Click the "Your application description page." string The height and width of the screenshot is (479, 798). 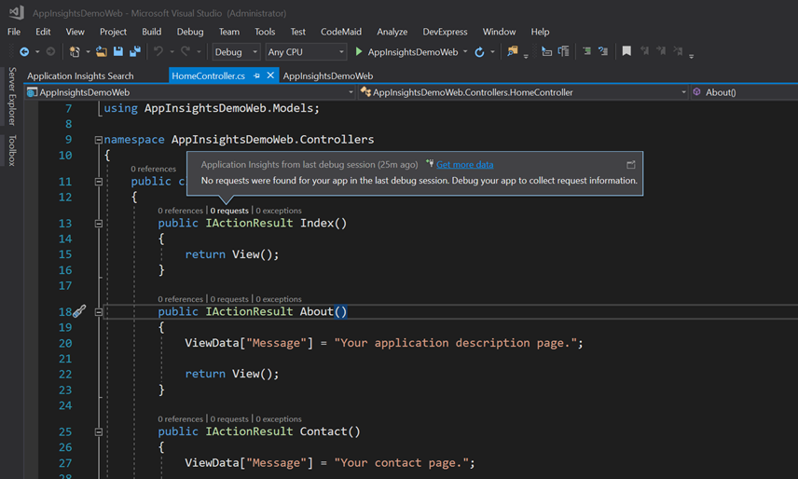(x=456, y=343)
